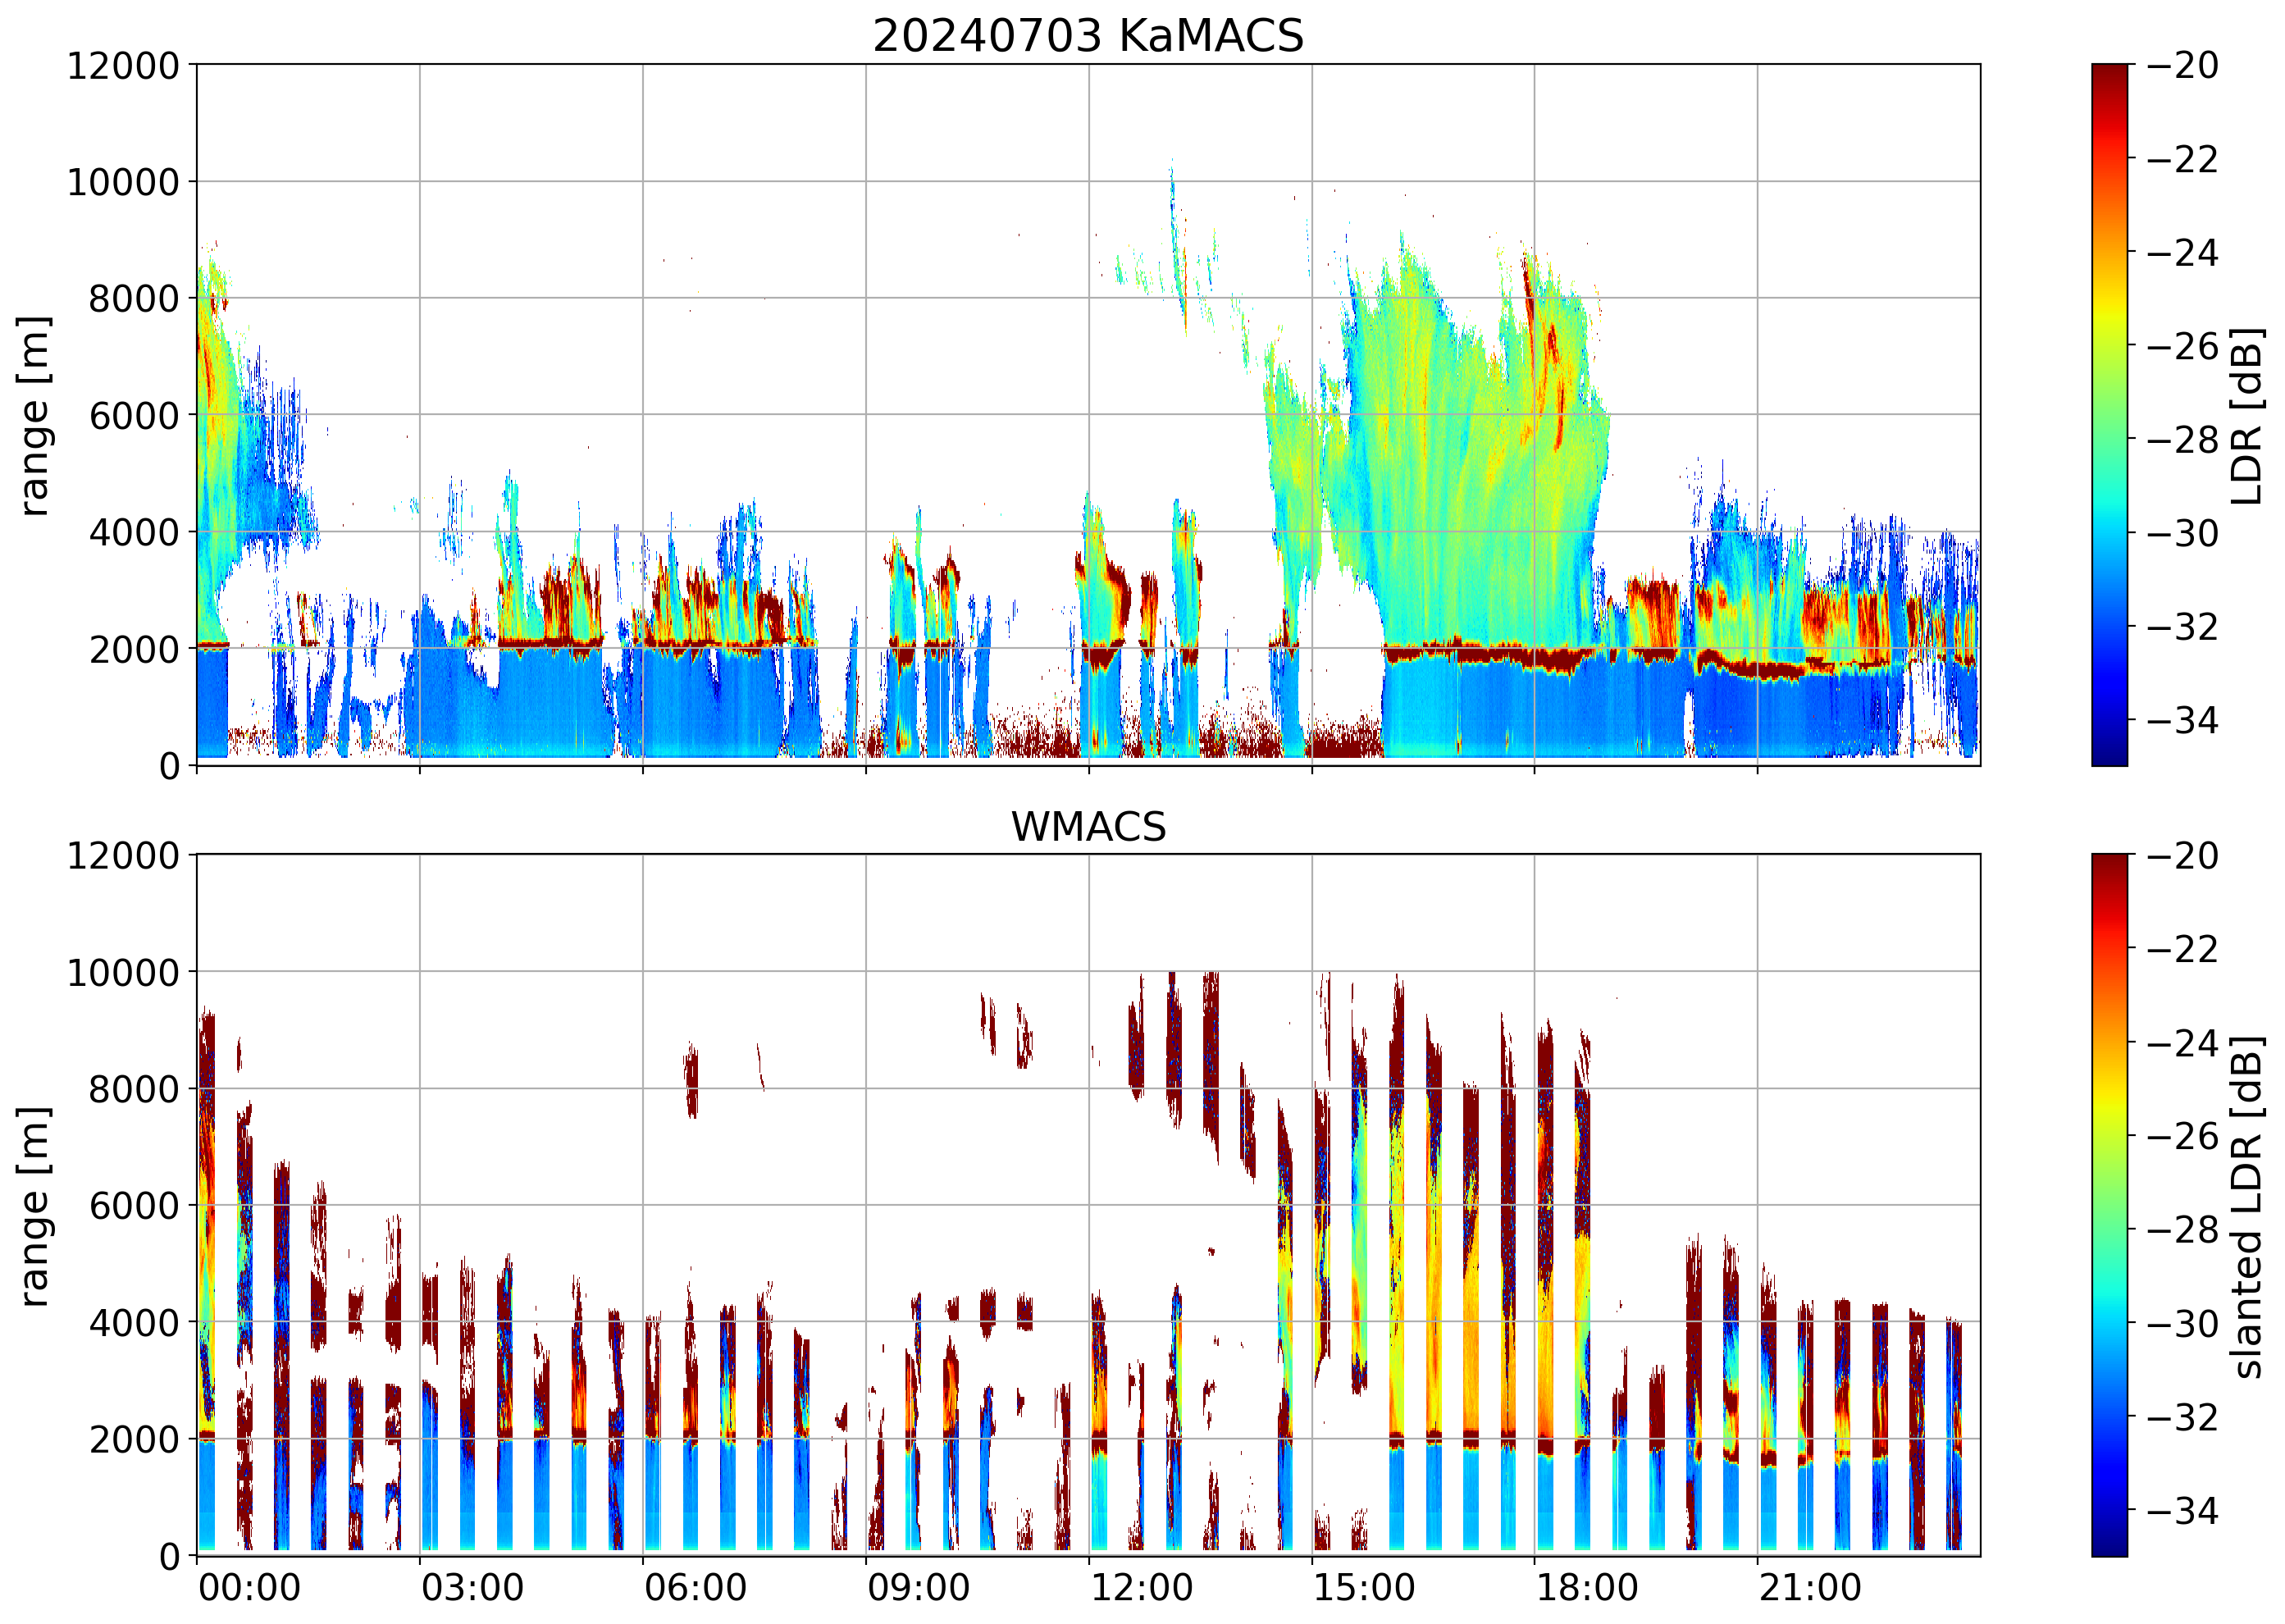Click the 06:00 x-axis tick label
The height and width of the screenshot is (1624, 2285).
coord(695,1587)
